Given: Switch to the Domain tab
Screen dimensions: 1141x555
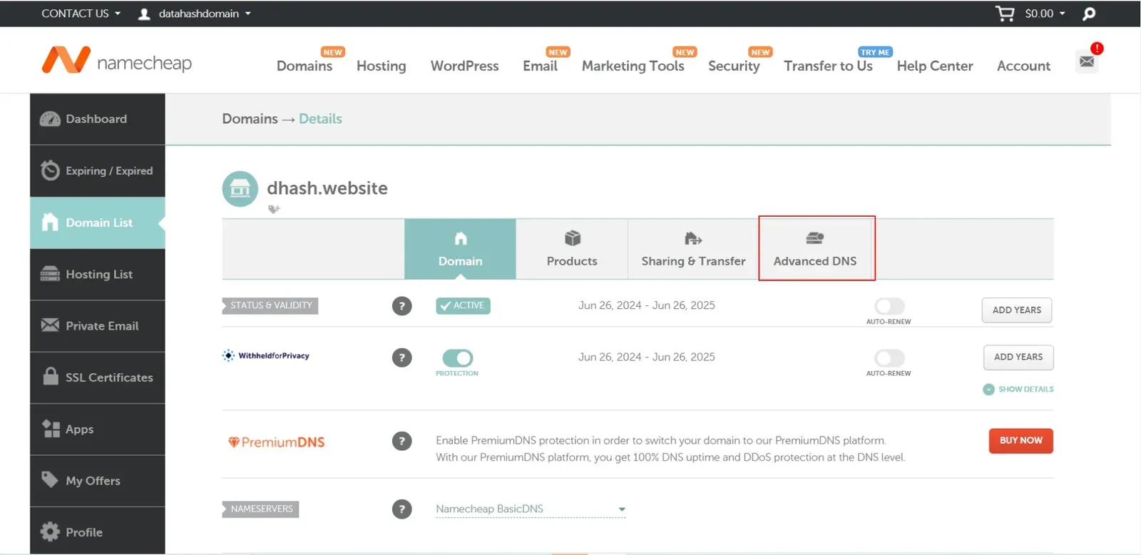Looking at the screenshot, I should (x=460, y=249).
